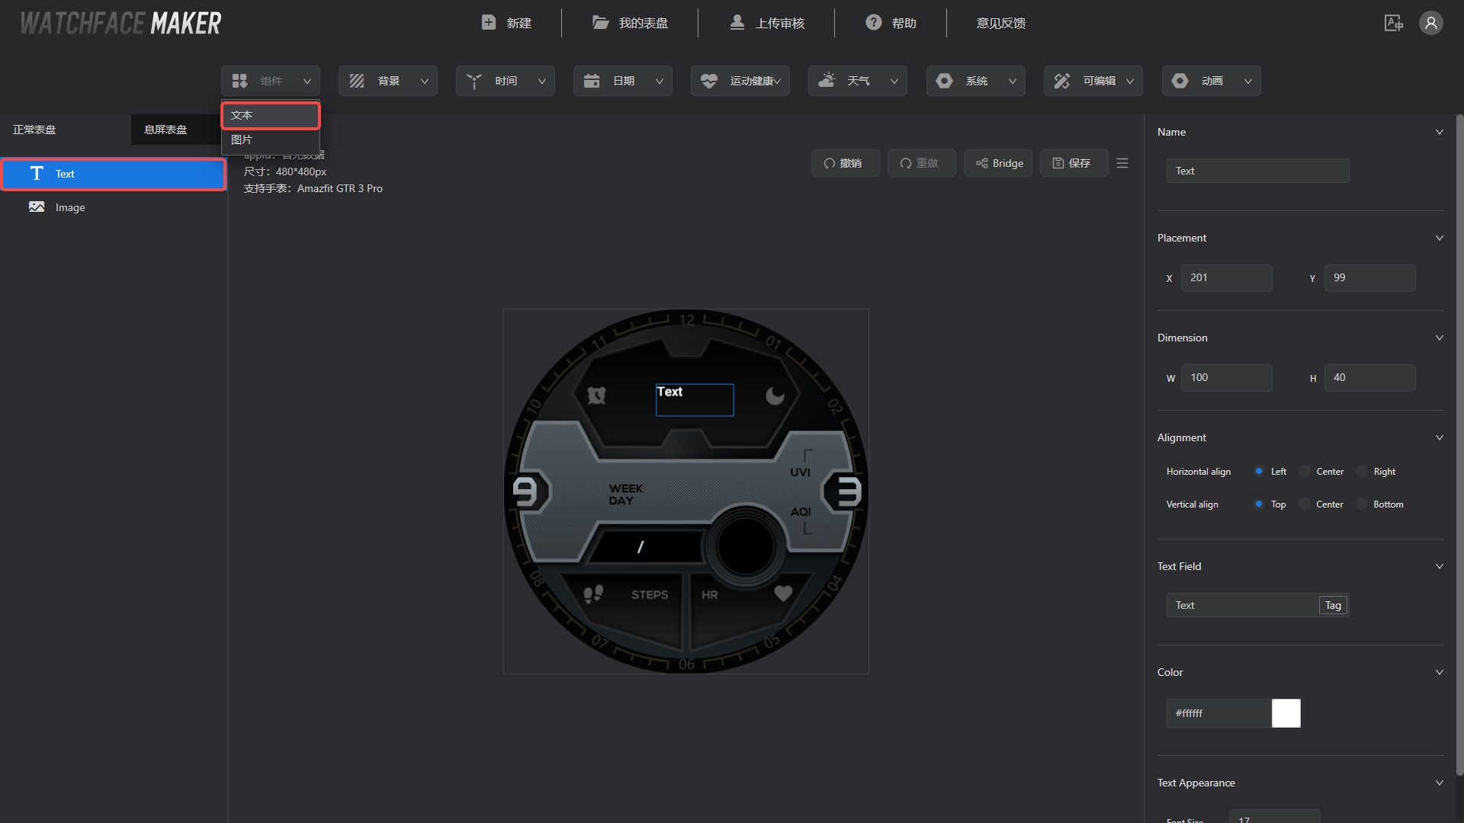Click the white color swatch
Screen dimensions: 1464x823
[x=1286, y=713]
